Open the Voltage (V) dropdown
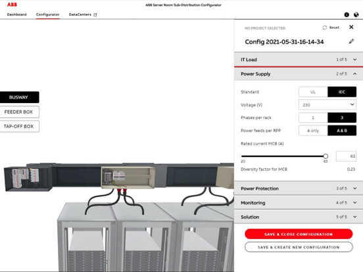This screenshot has width=363, height=272. [327, 104]
